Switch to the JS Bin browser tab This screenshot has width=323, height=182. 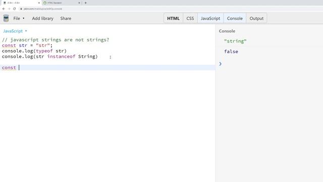click(21, 3)
